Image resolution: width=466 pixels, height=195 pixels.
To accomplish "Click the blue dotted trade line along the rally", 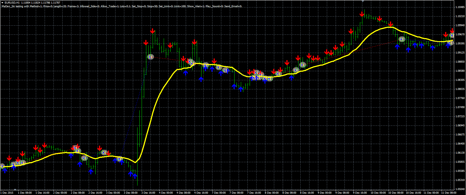I will click(135, 108).
